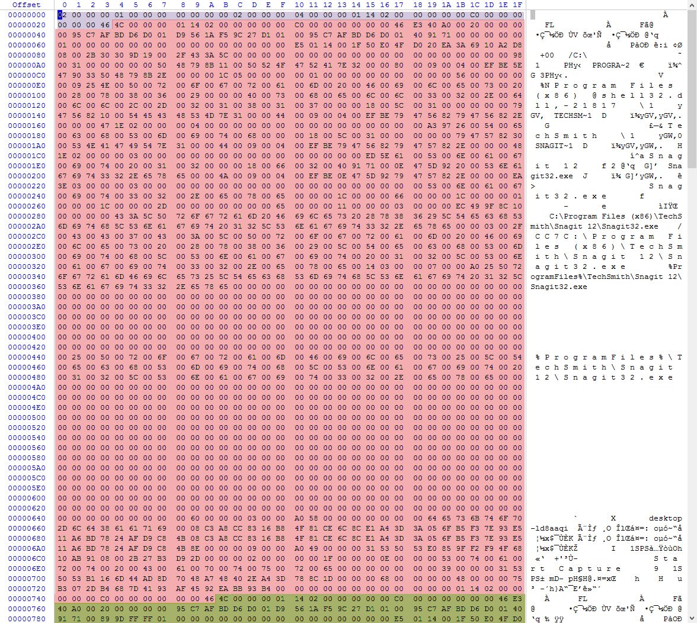Click offset row label 00000080
This screenshot has width=697, height=623.
pyautogui.click(x=27, y=56)
